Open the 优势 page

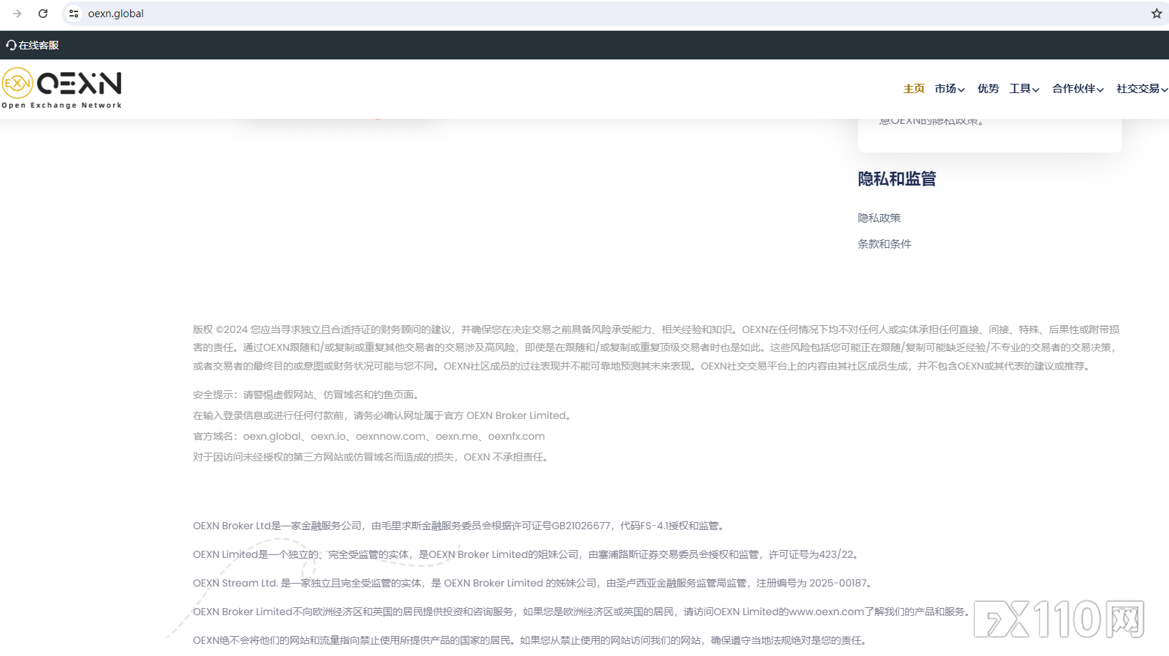click(x=988, y=89)
